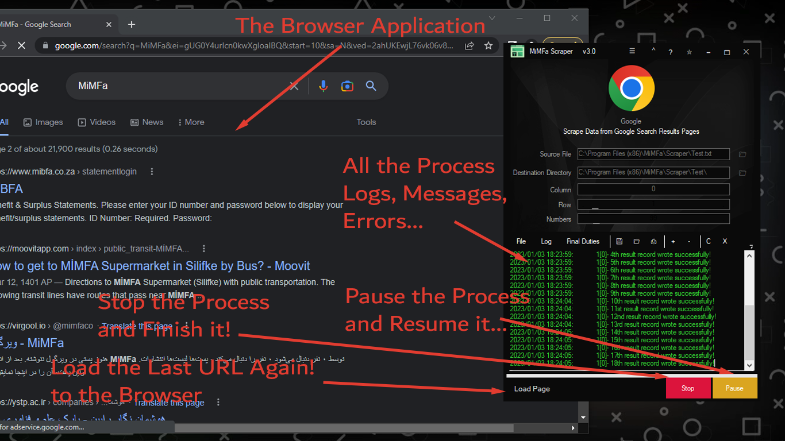Screen dimensions: 785x441
Task: Clear the Google search box text
Action: tap(294, 86)
